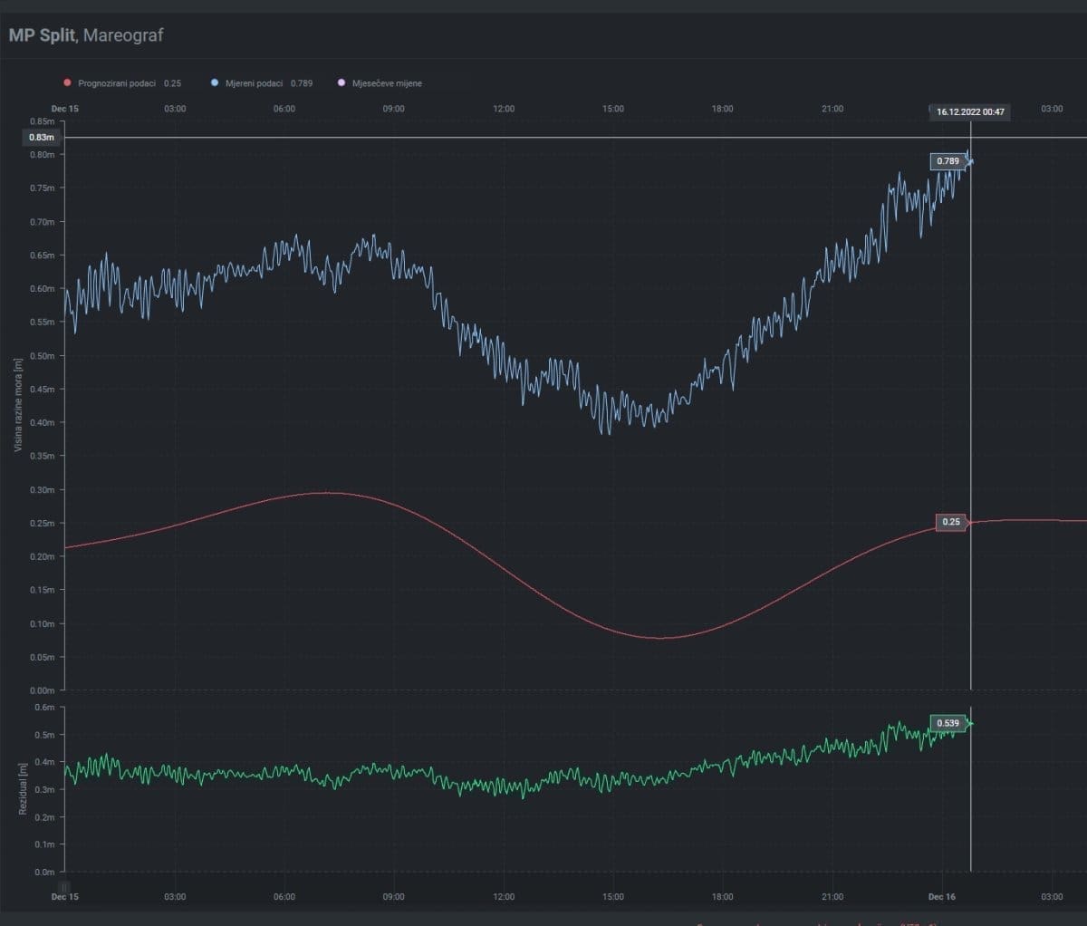
Task: Click the 12:00 tick on top axis
Action: coord(504,109)
